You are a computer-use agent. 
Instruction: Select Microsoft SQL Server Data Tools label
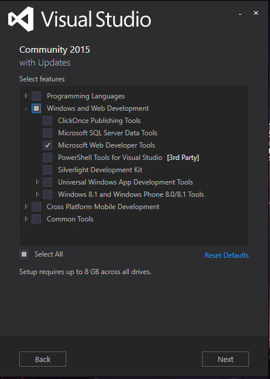click(x=108, y=133)
